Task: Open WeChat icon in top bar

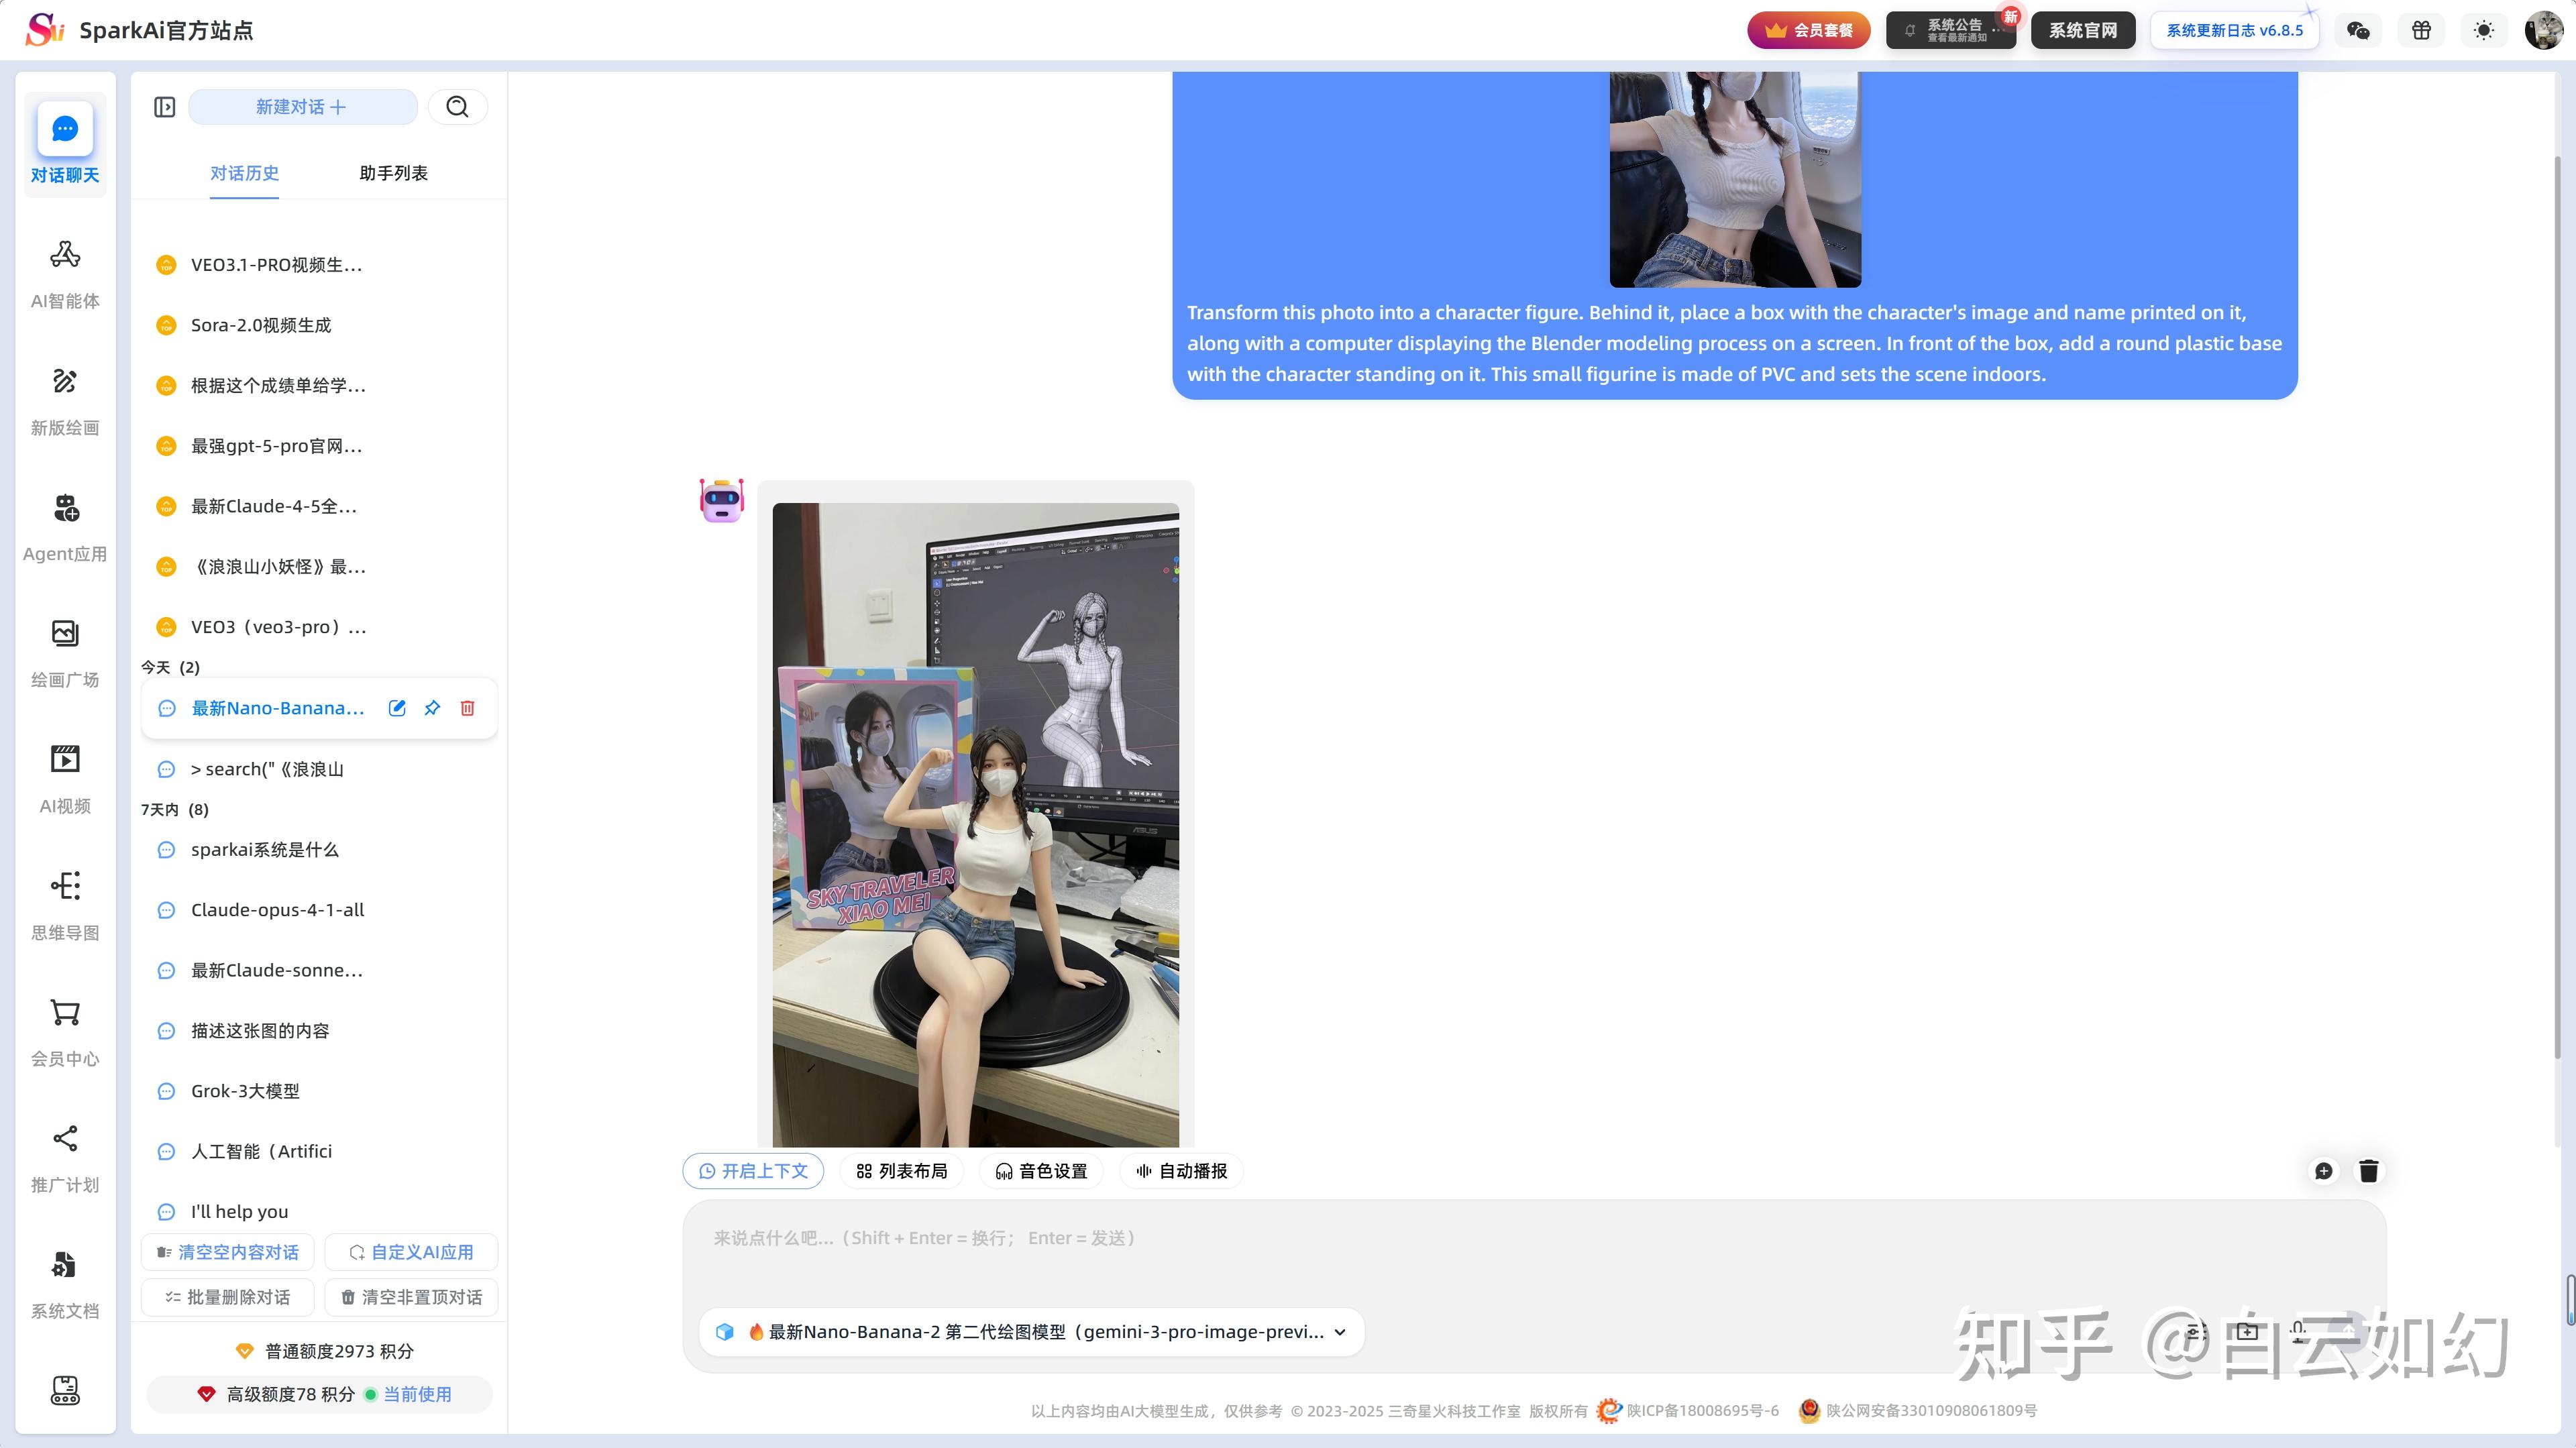Action: tap(2358, 30)
